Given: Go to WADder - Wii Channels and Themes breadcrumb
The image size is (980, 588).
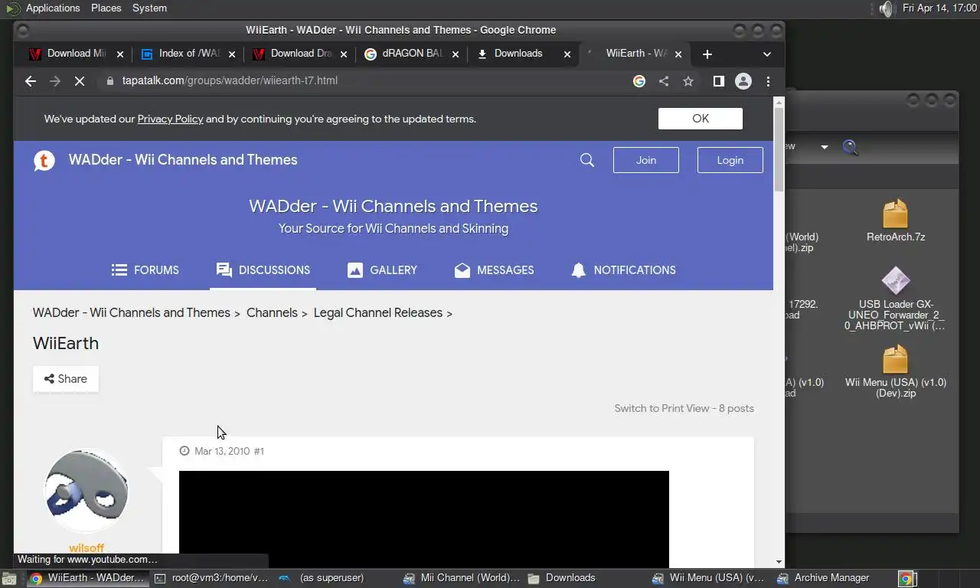Looking at the screenshot, I should click(x=132, y=313).
